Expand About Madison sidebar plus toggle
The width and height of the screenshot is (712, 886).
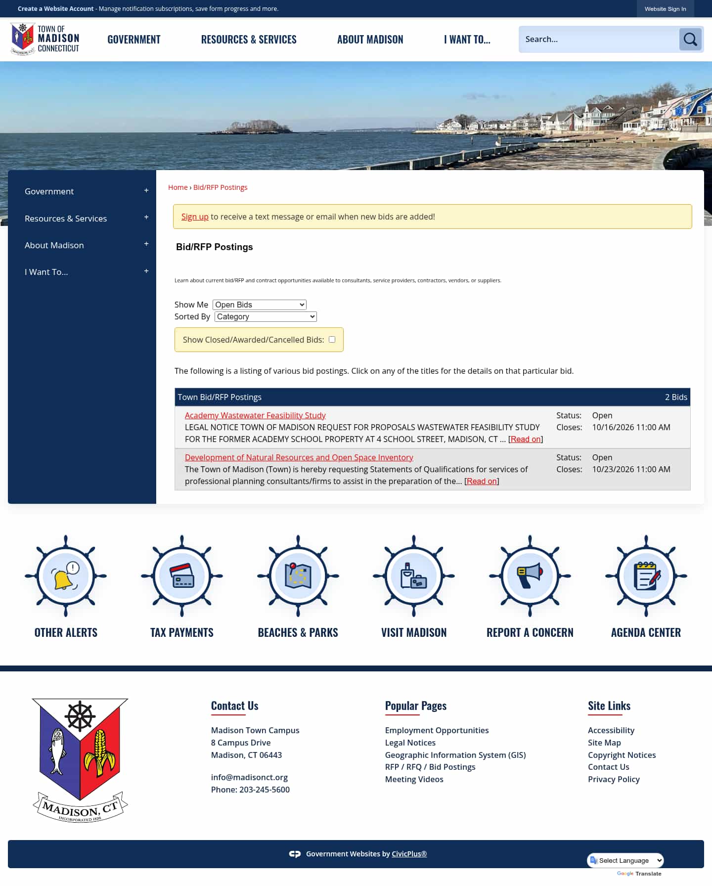146,244
